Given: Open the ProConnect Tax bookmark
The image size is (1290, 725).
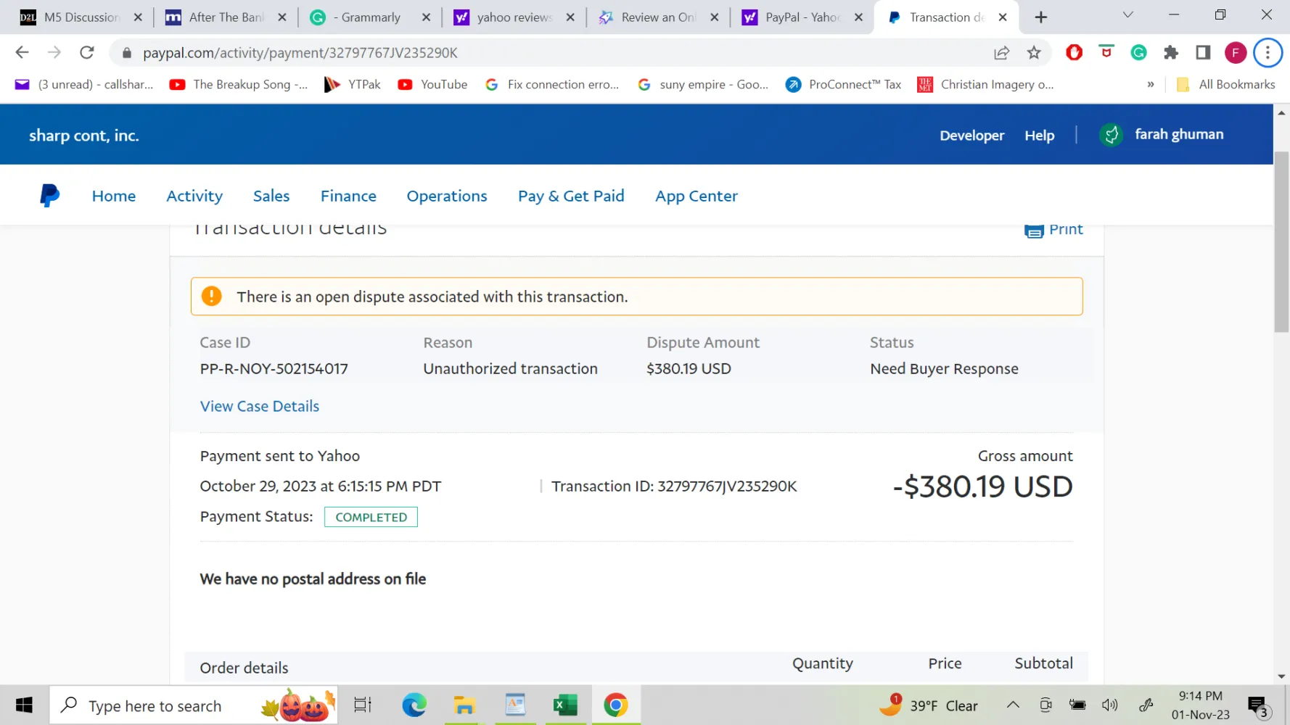Looking at the screenshot, I should [x=843, y=84].
